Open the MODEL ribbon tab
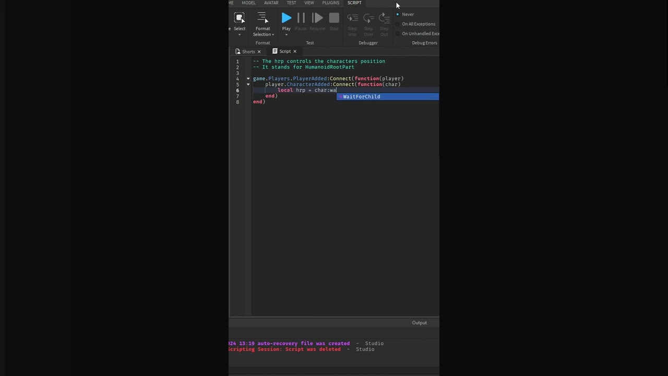The image size is (668, 376). tap(248, 3)
